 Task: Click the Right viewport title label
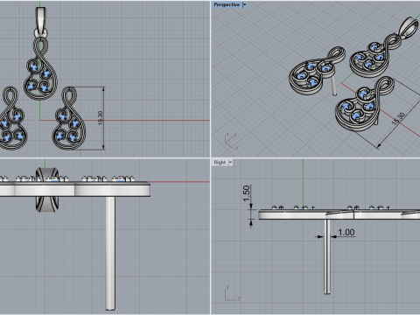(x=220, y=163)
